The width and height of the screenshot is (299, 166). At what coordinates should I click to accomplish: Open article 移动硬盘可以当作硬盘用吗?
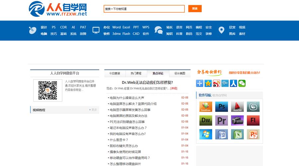point(130,158)
